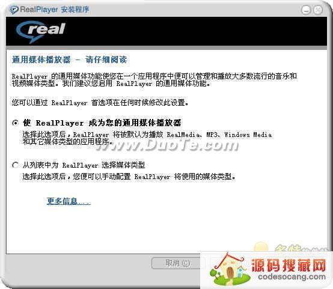Click the 取消(C) cancel button
Image resolution: width=333 pixels, height=289 pixels.
tap(177, 263)
